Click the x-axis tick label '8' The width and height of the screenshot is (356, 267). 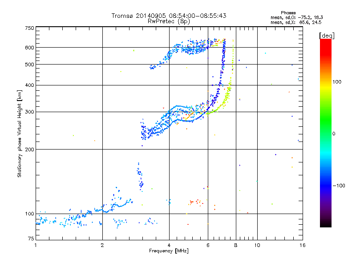[x=236, y=245]
